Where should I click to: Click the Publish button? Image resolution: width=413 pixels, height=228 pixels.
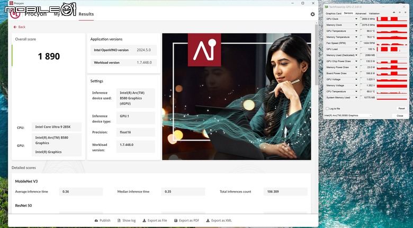pyautogui.click(x=103, y=221)
